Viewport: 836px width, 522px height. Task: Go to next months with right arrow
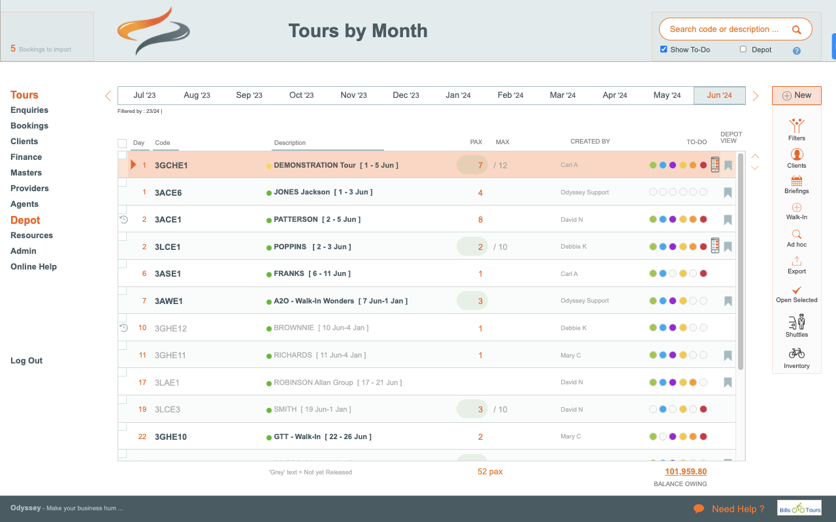point(756,96)
